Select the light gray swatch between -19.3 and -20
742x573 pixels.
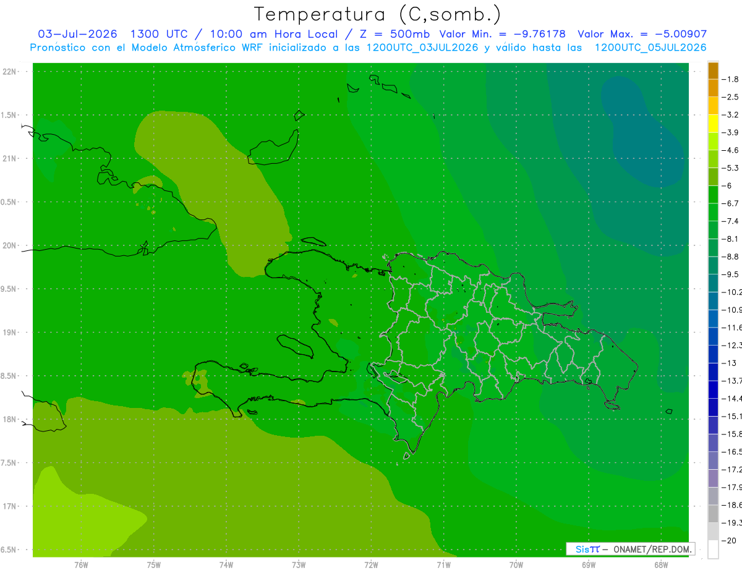coord(713,532)
